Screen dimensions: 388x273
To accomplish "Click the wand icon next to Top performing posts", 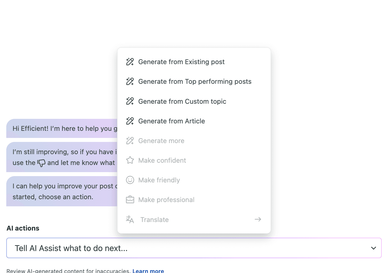I will 130,82.
